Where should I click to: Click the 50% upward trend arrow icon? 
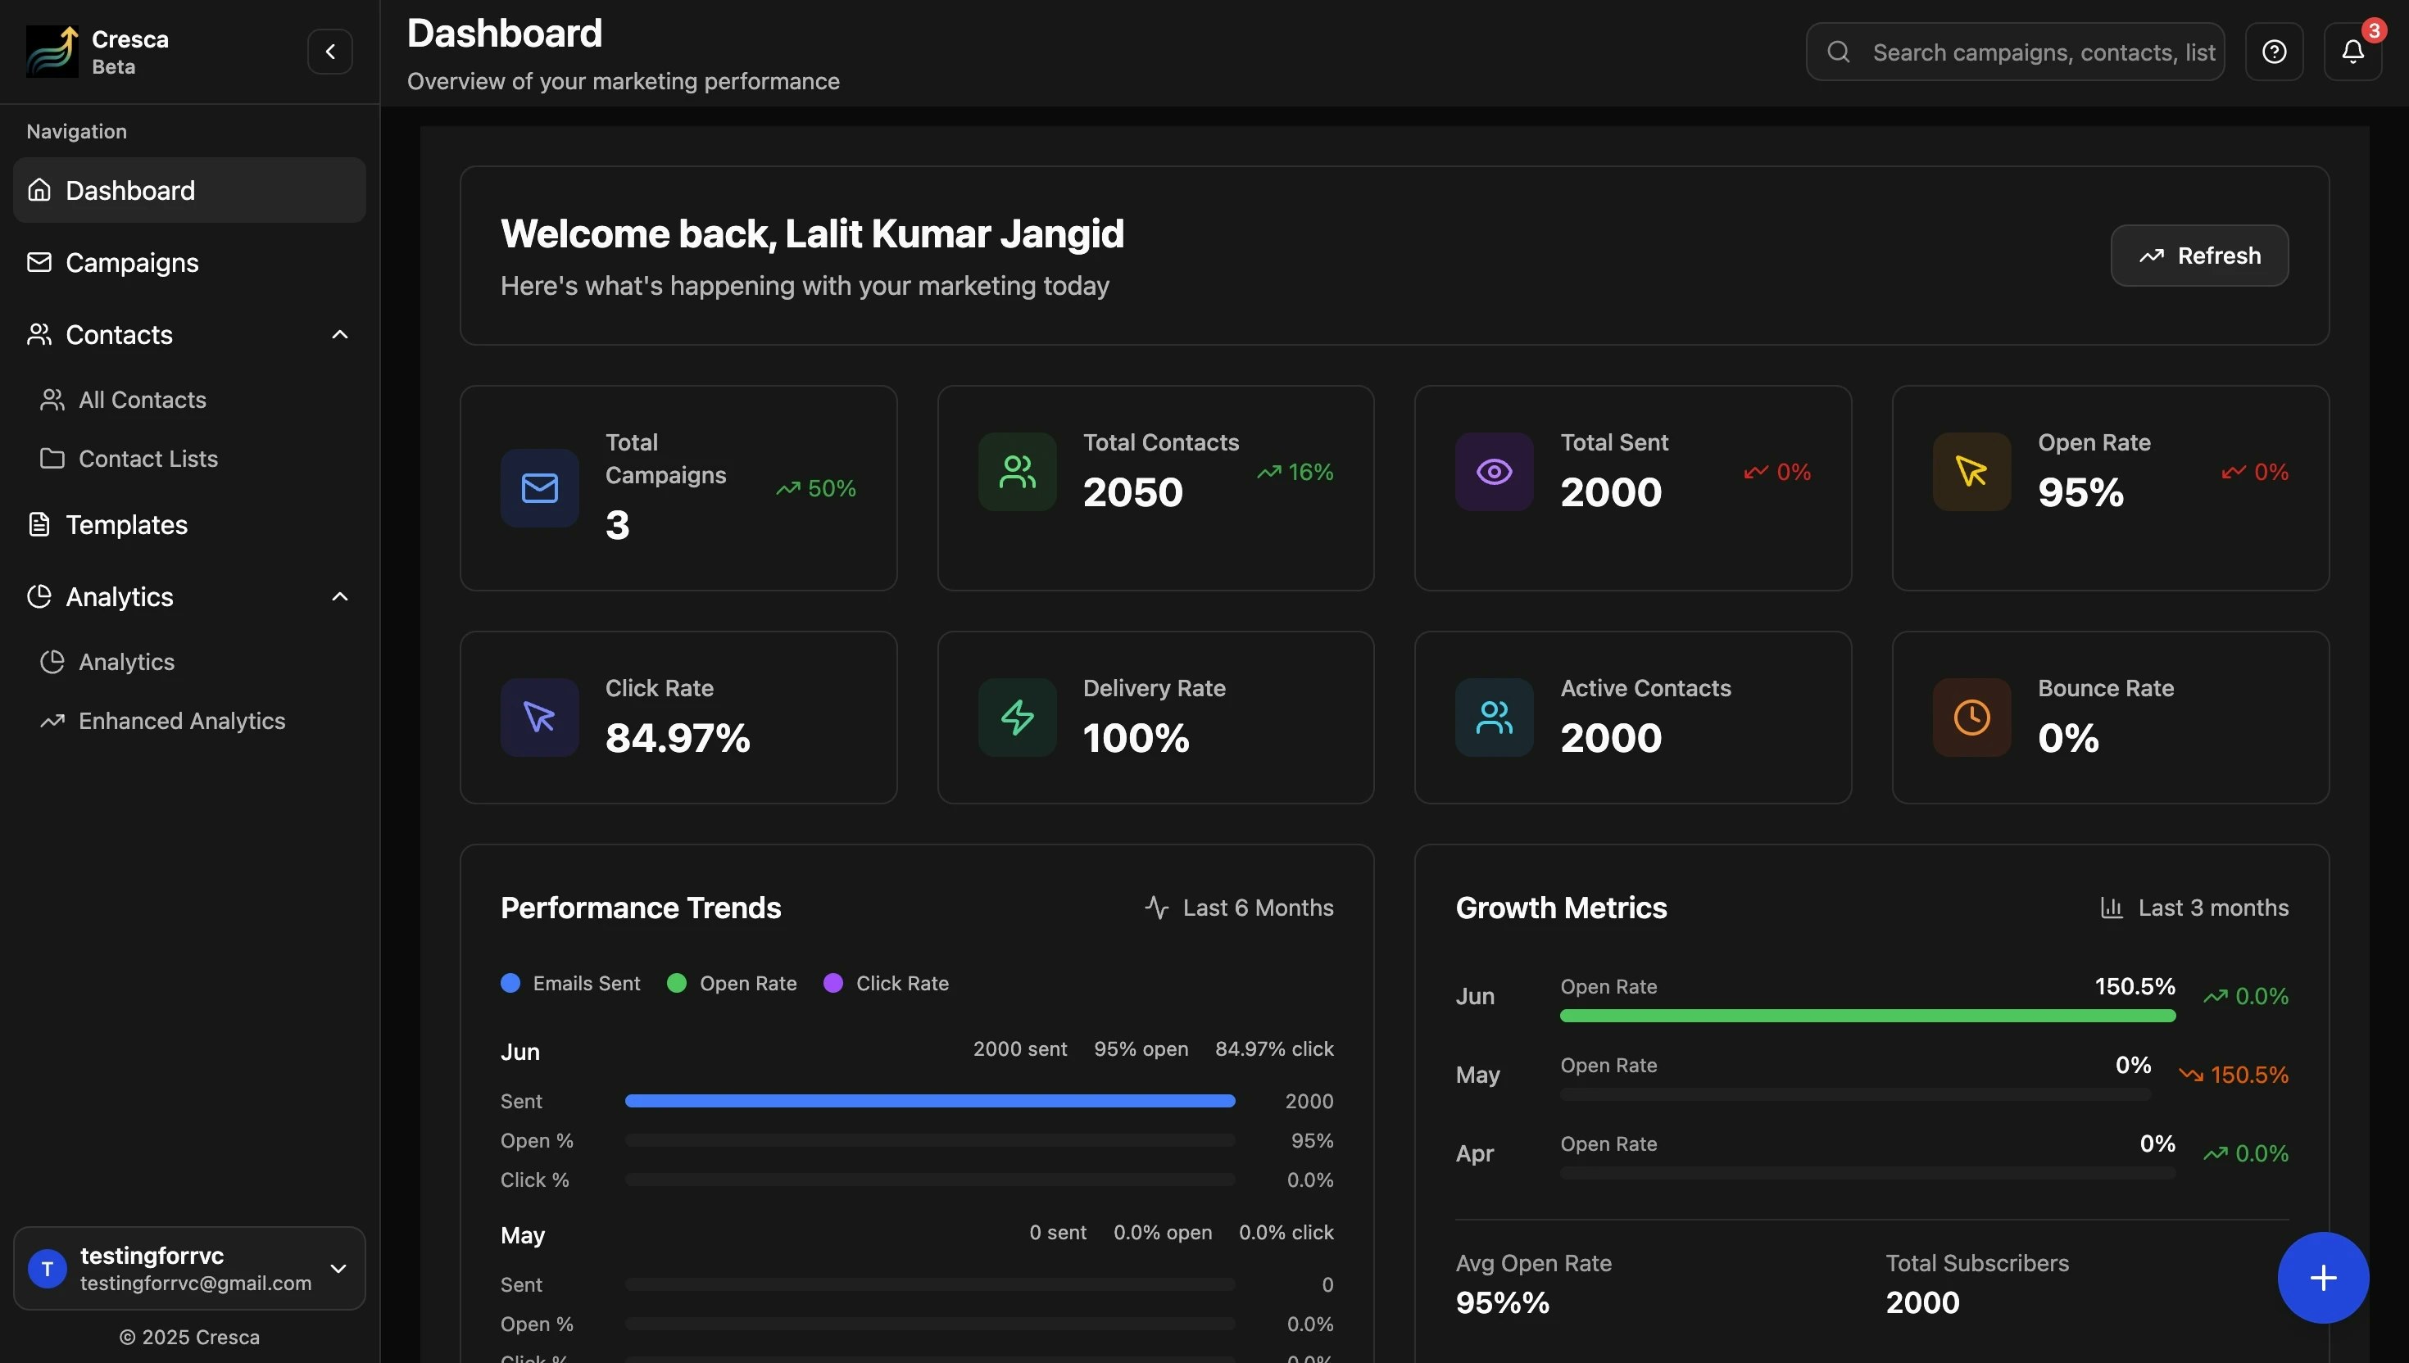point(787,489)
